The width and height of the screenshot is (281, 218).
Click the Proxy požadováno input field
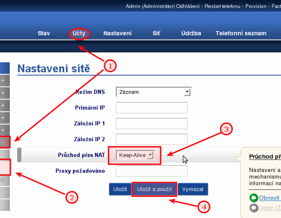(x=152, y=171)
